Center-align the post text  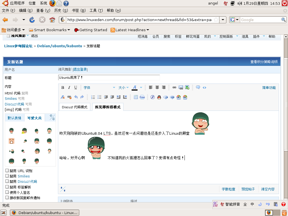(x=157, y=88)
